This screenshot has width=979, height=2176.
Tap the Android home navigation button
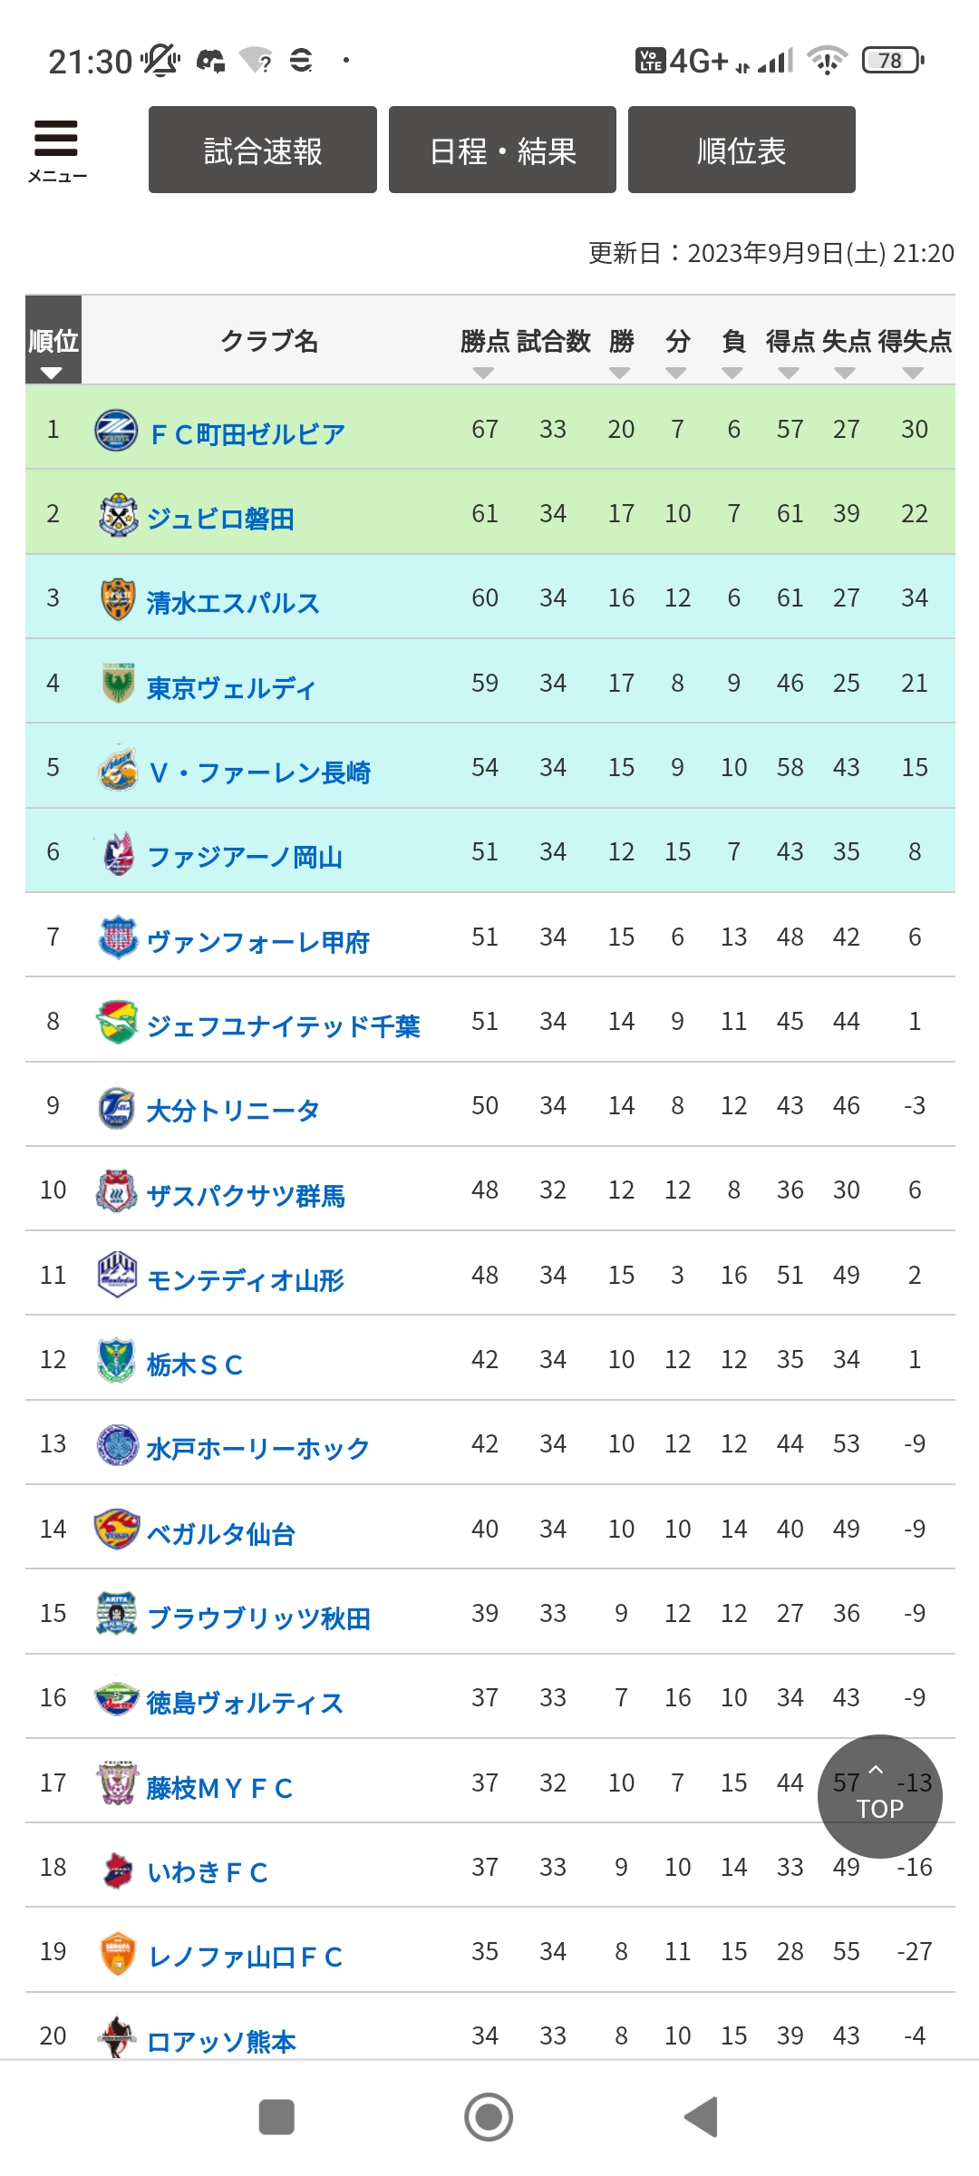(x=489, y=2117)
